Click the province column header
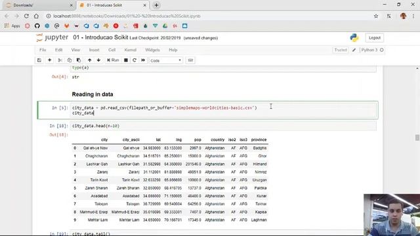The image size is (420, 236). [x=259, y=140]
